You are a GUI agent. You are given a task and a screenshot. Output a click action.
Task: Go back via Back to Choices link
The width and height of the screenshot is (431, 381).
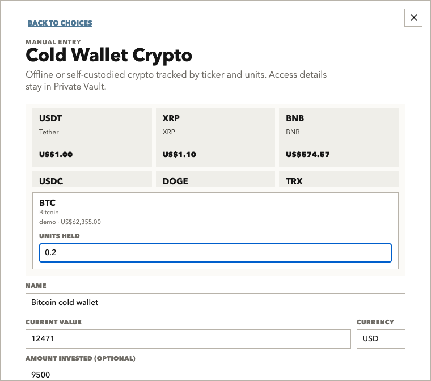pos(60,23)
